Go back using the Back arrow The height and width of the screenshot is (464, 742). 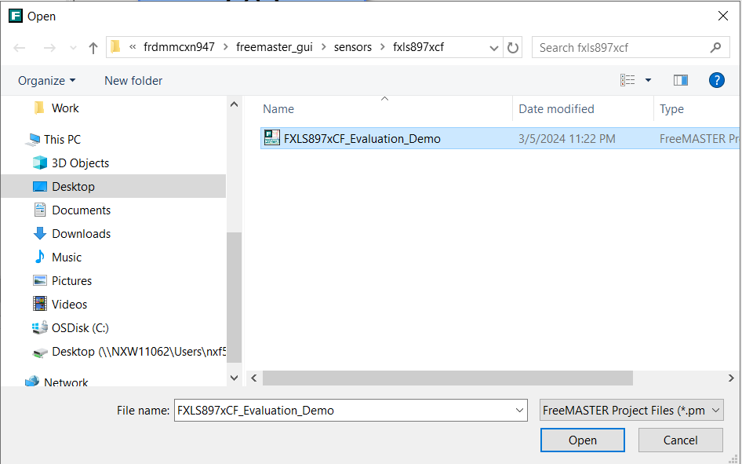pyautogui.click(x=20, y=48)
